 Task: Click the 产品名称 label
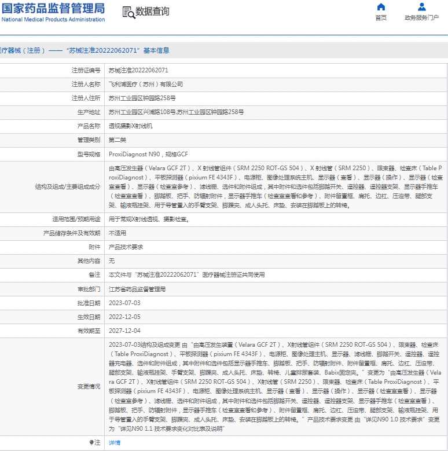pyautogui.click(x=89, y=126)
